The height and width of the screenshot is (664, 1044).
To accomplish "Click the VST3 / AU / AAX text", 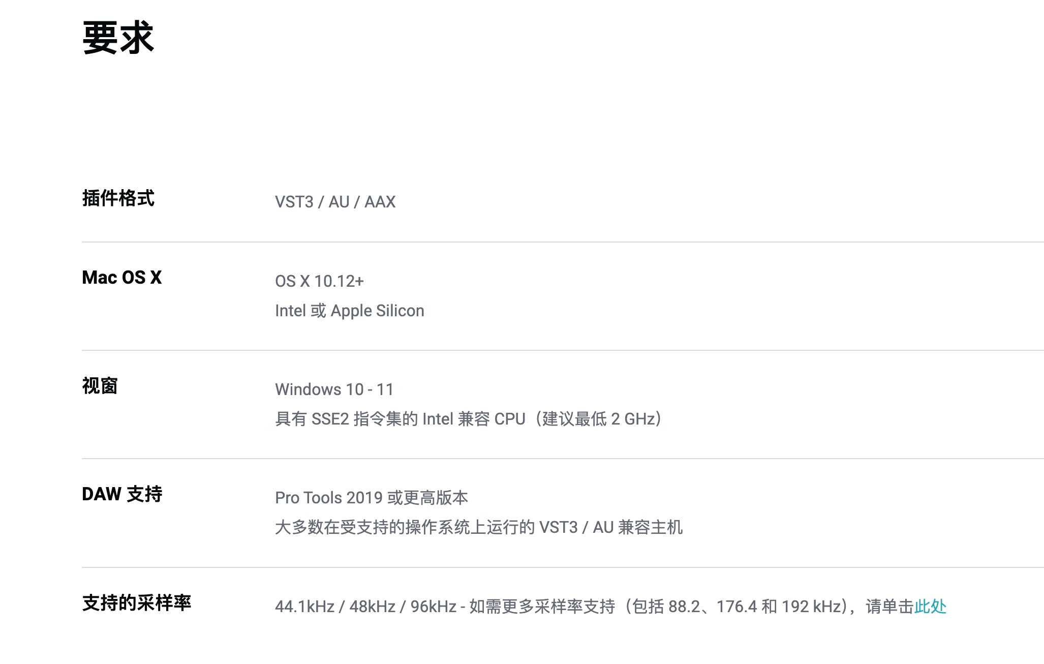I will pyautogui.click(x=335, y=202).
